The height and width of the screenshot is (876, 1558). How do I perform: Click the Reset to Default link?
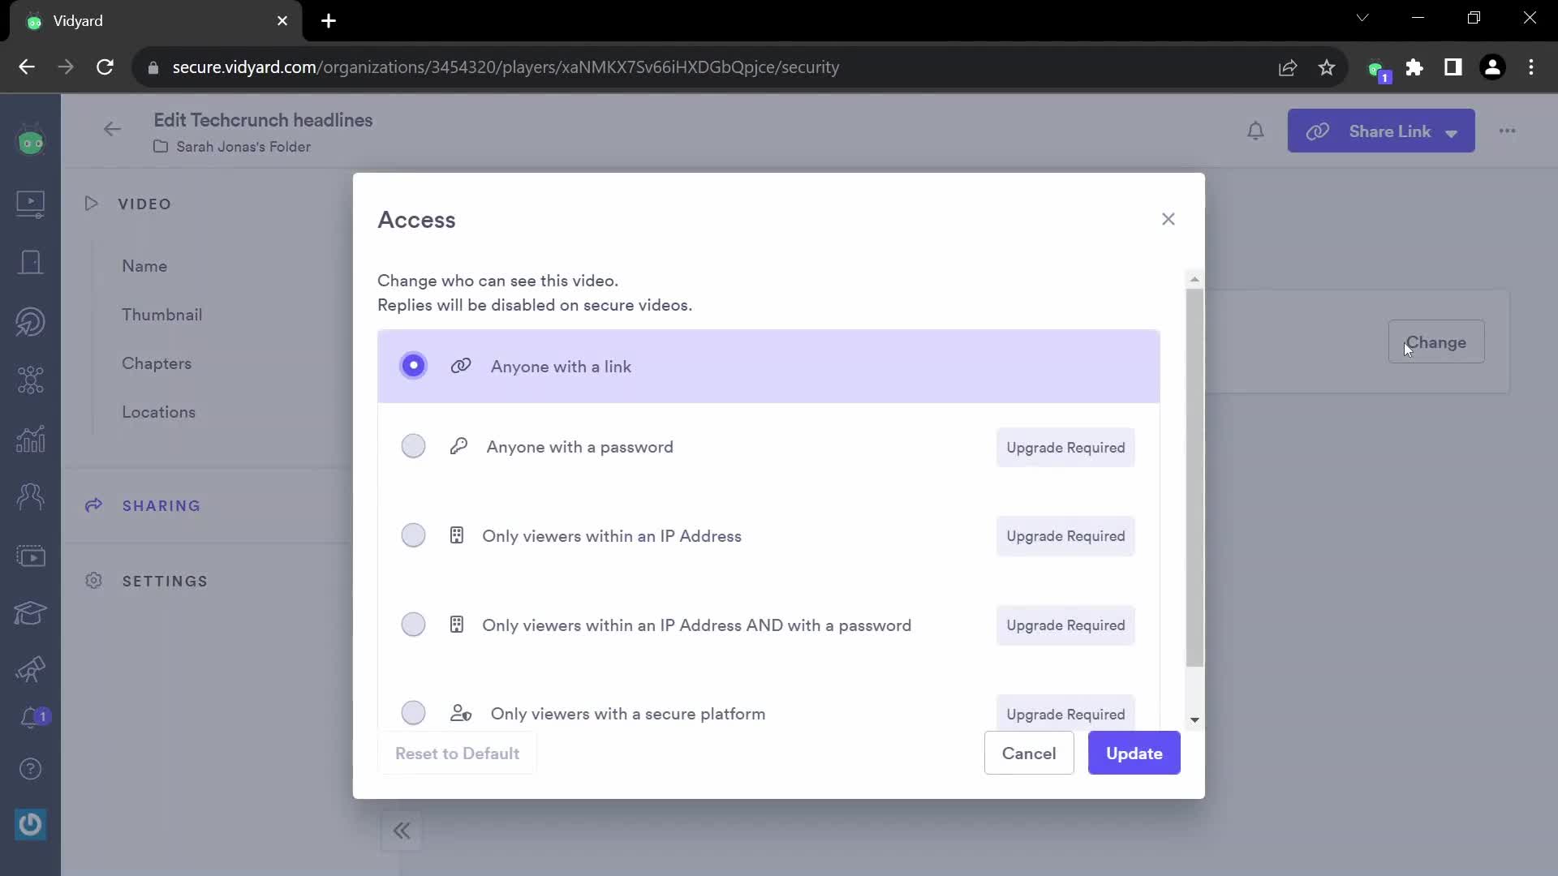pyautogui.click(x=457, y=753)
